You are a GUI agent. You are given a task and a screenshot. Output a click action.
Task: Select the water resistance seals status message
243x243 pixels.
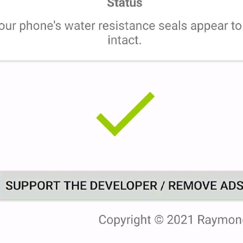[121, 33]
